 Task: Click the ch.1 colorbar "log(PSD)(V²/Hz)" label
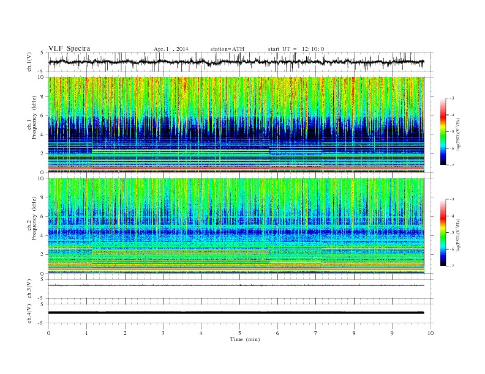pyautogui.click(x=458, y=134)
